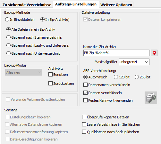The height and width of the screenshot is (144, 161).
Task: Switch to Zu sichernde Verzeichnisse tab
Action: point(27,5)
